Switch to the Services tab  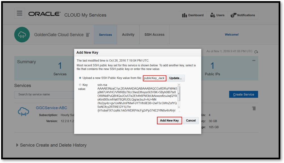click(106, 34)
